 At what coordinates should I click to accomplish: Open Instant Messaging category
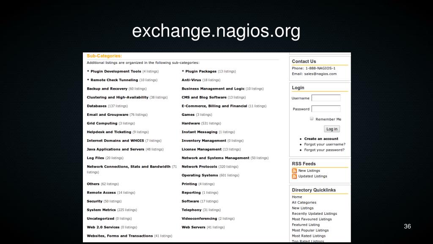click(200, 132)
